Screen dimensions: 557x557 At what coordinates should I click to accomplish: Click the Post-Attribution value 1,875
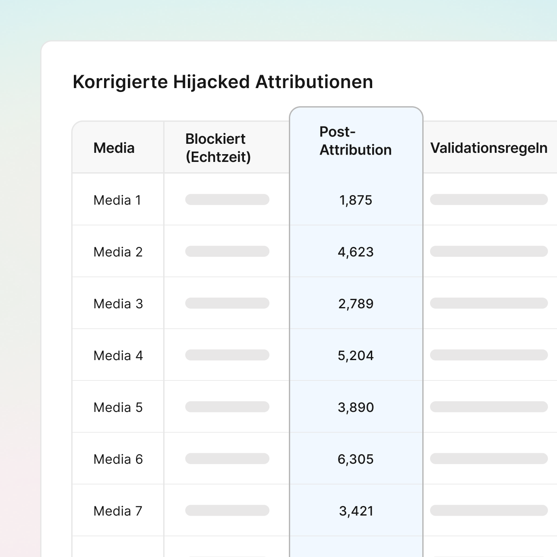[x=356, y=200]
